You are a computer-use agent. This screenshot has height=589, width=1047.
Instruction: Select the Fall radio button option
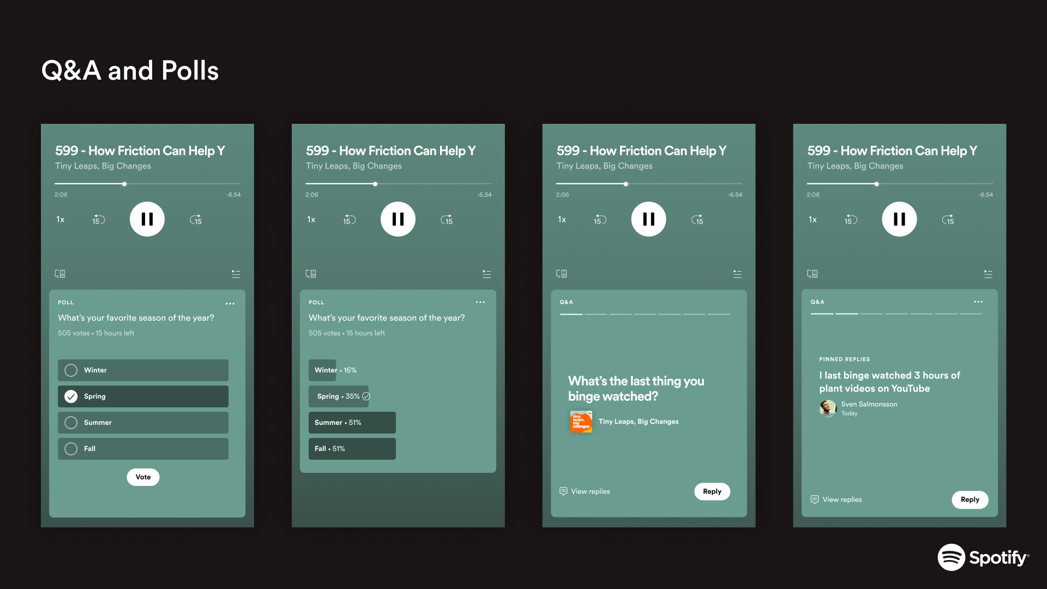tap(70, 448)
